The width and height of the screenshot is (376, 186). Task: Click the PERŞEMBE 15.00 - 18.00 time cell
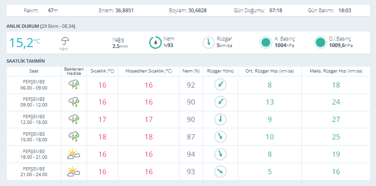[x=34, y=137]
